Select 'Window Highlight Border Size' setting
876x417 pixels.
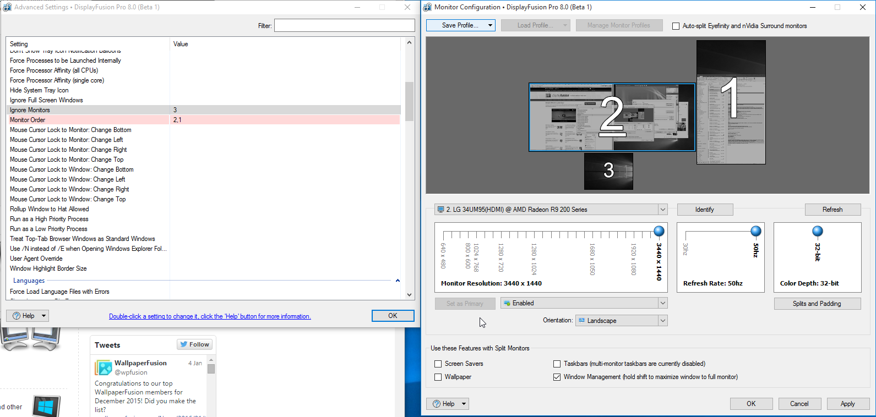coord(204,268)
